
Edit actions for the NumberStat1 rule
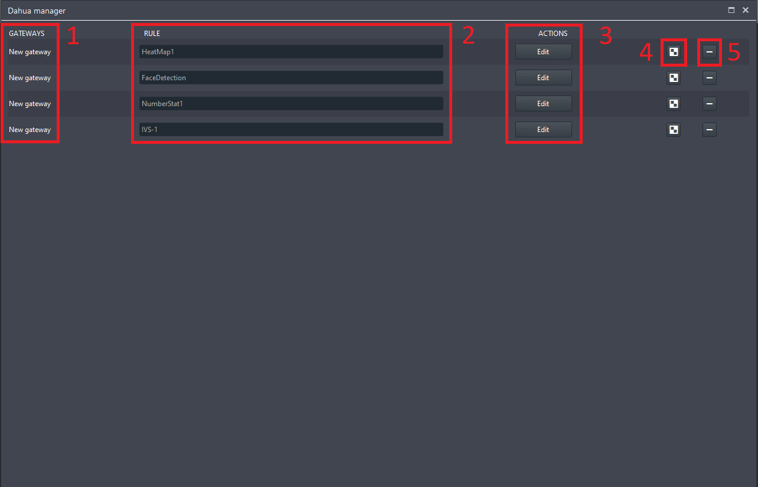point(543,104)
